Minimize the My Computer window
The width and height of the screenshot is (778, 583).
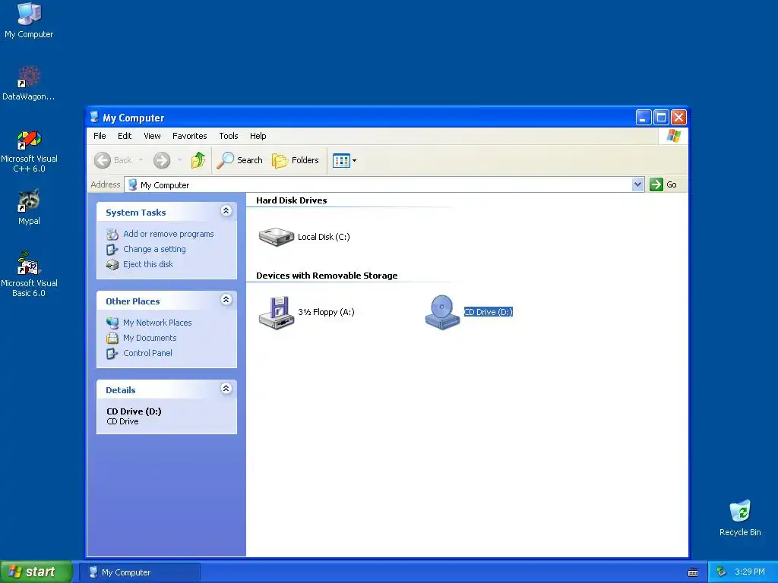point(643,118)
